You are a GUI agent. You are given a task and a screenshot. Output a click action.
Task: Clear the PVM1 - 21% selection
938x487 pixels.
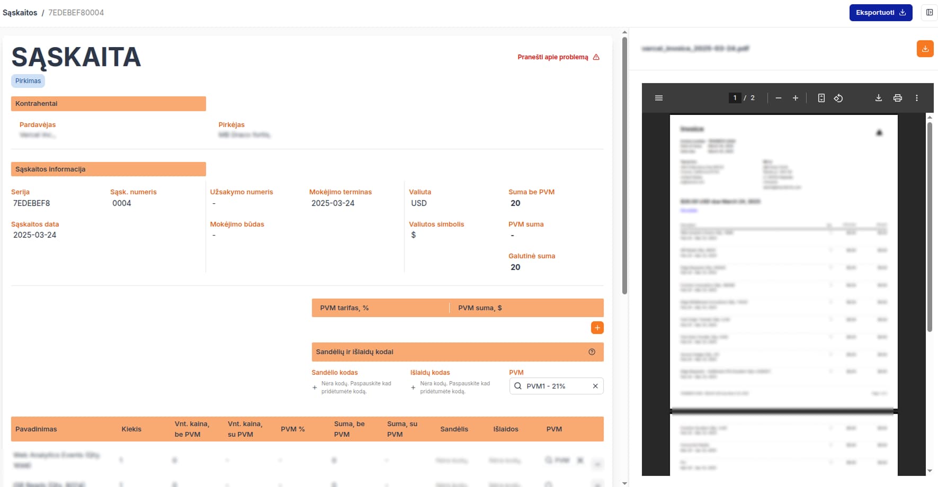pyautogui.click(x=595, y=386)
